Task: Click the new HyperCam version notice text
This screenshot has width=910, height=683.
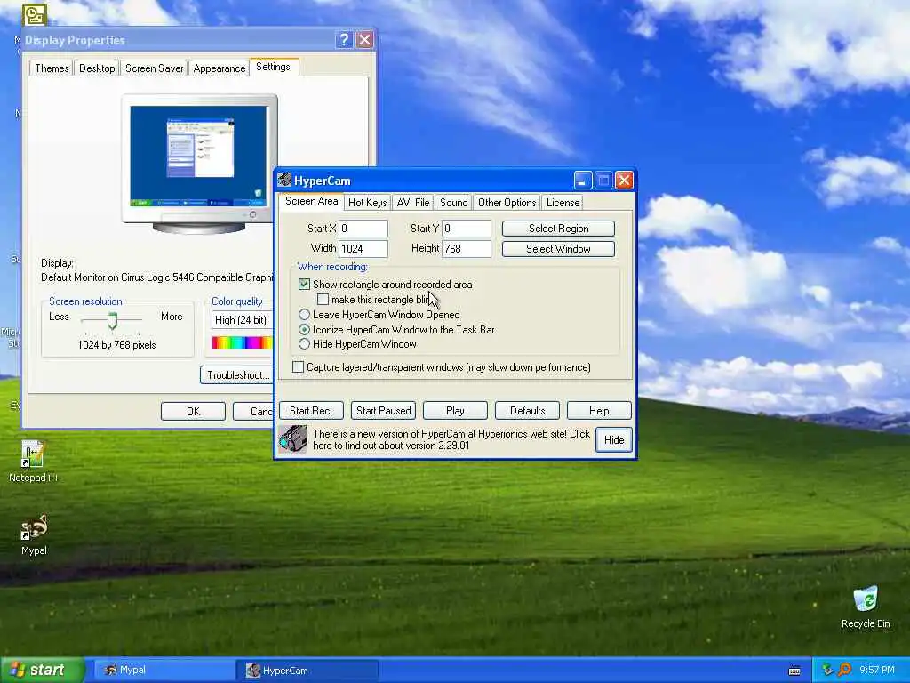Action: (451, 439)
